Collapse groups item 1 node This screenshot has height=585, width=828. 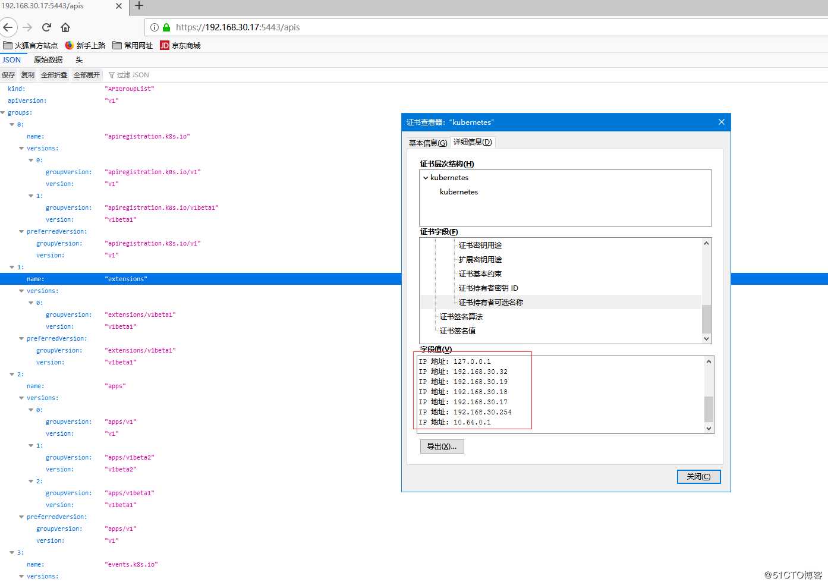pyautogui.click(x=12, y=267)
